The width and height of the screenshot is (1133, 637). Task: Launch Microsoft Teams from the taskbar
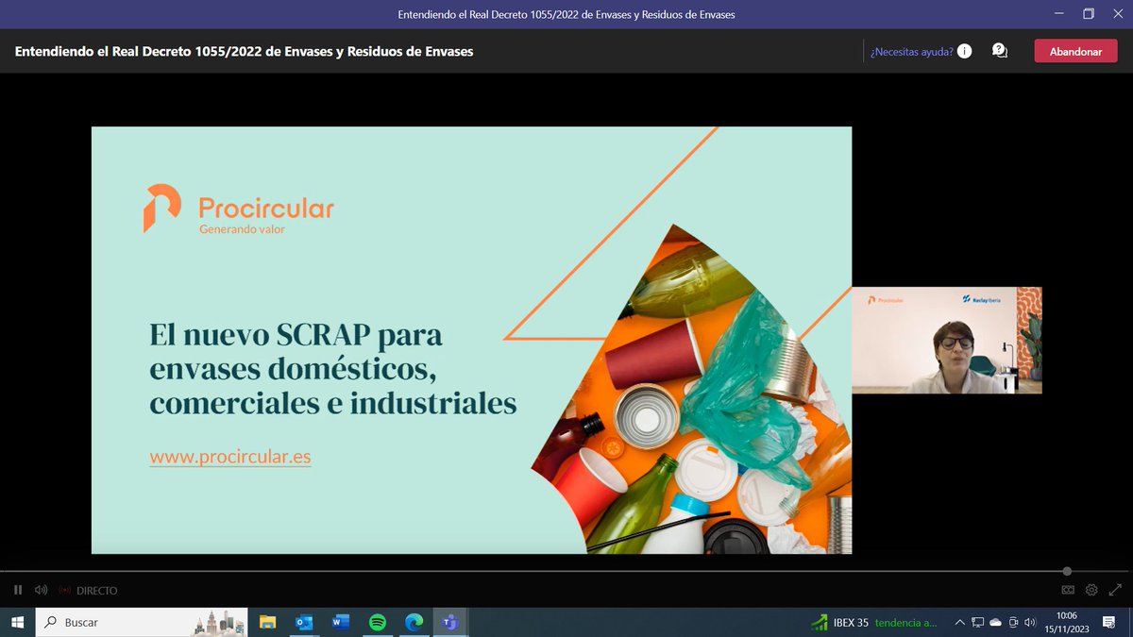pos(450,622)
